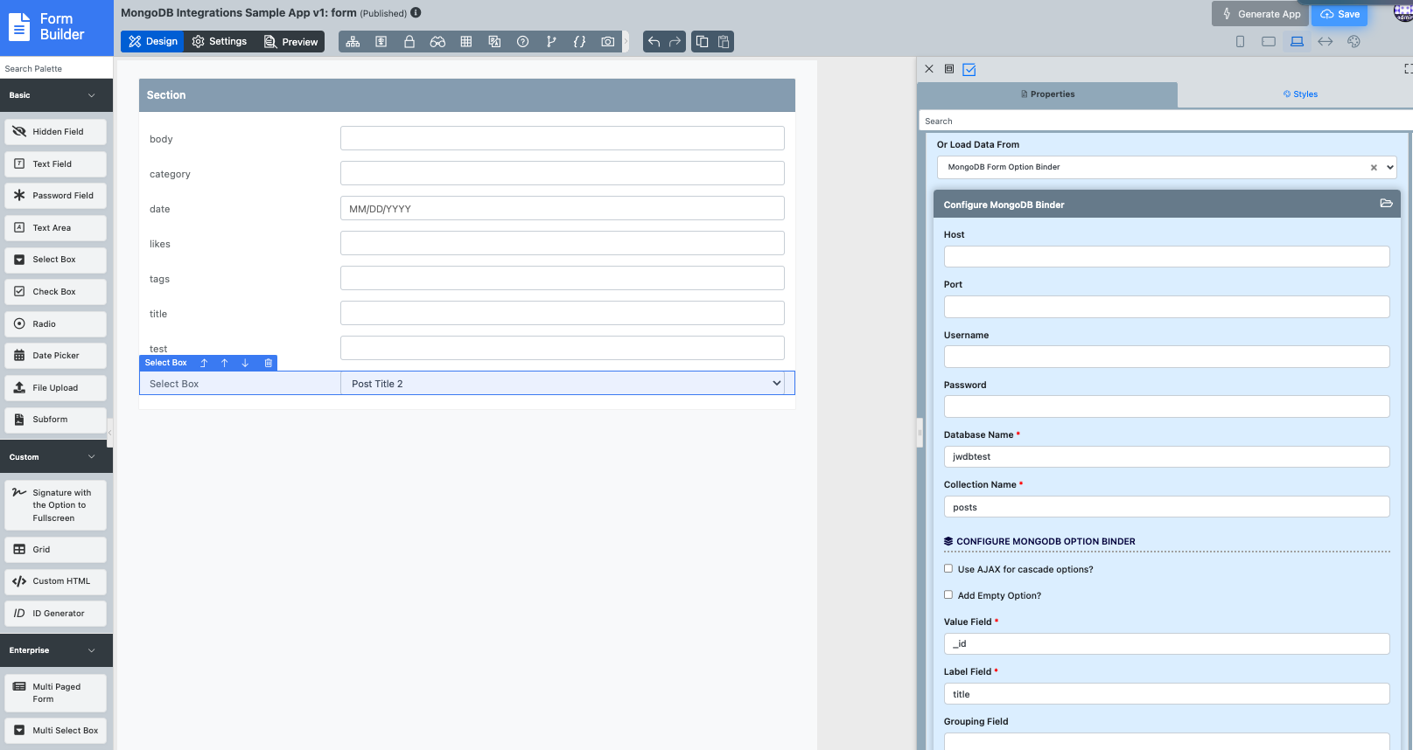Click the undo arrow icon
Image resolution: width=1413 pixels, height=750 pixels.
[654, 42]
